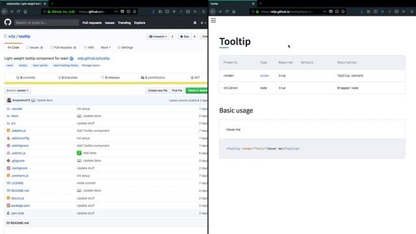Click the Hover me text in Basic usage
This screenshot has width=416, height=234.
[233, 129]
